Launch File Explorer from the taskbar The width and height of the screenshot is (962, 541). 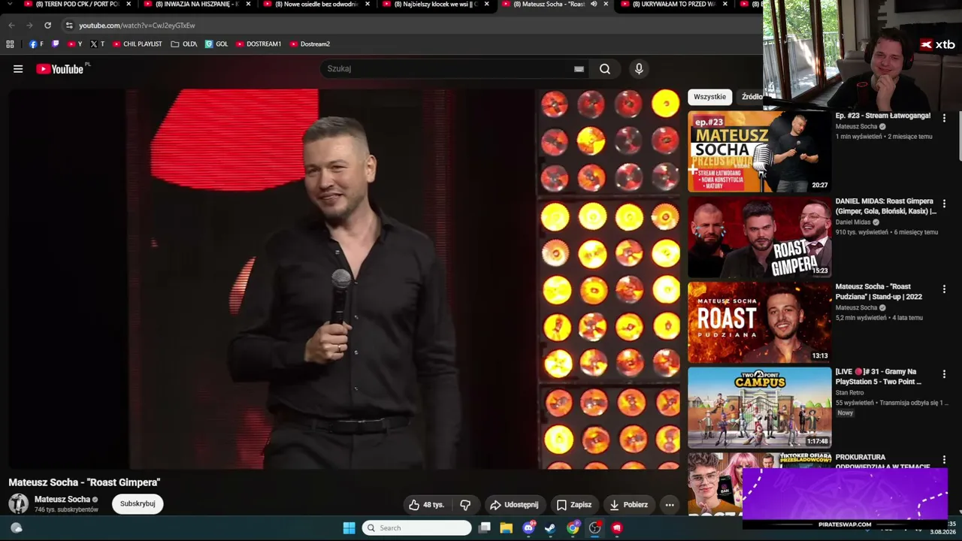point(507,528)
